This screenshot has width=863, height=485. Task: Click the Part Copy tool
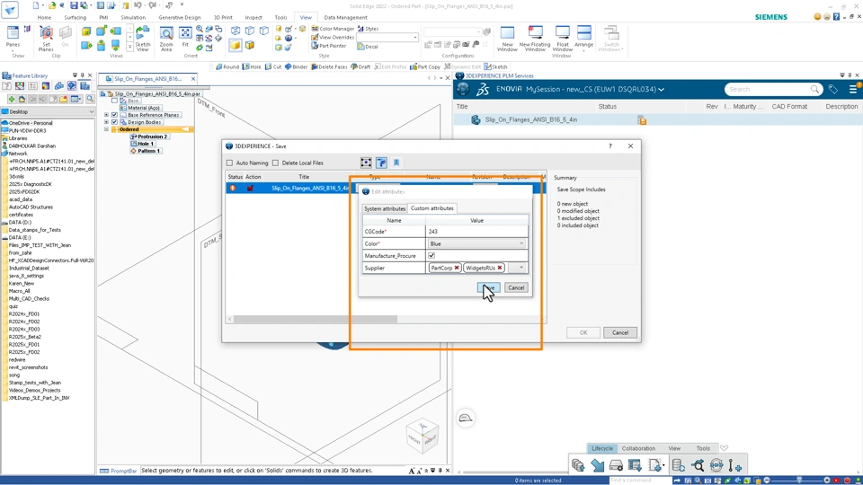pos(425,66)
